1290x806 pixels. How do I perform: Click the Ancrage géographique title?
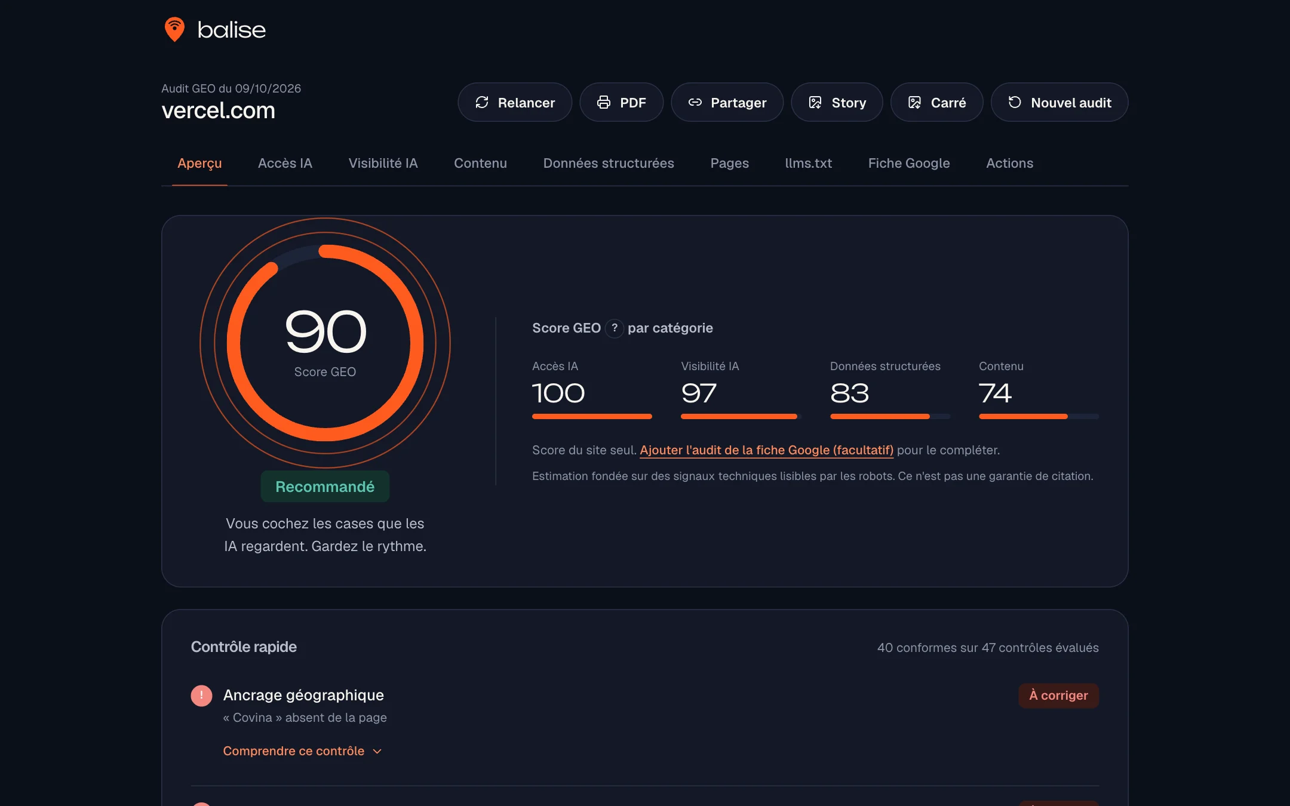click(303, 695)
